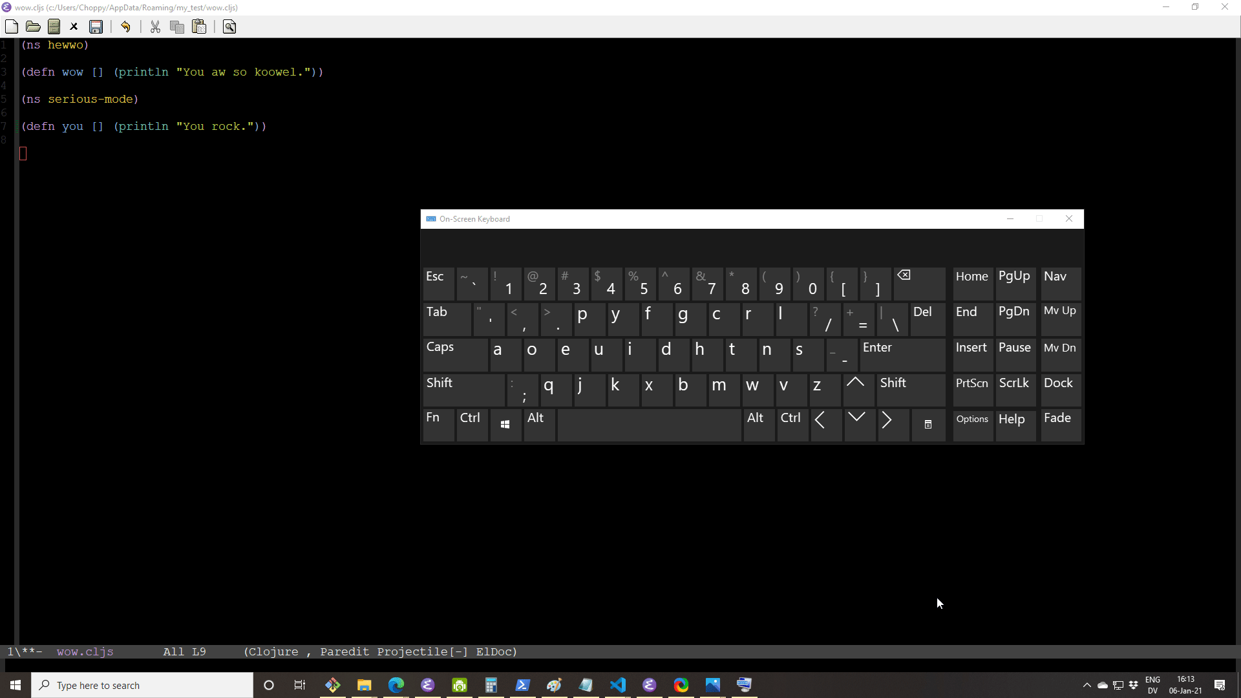
Task: Click Paredit status bar indicator
Action: click(x=345, y=651)
